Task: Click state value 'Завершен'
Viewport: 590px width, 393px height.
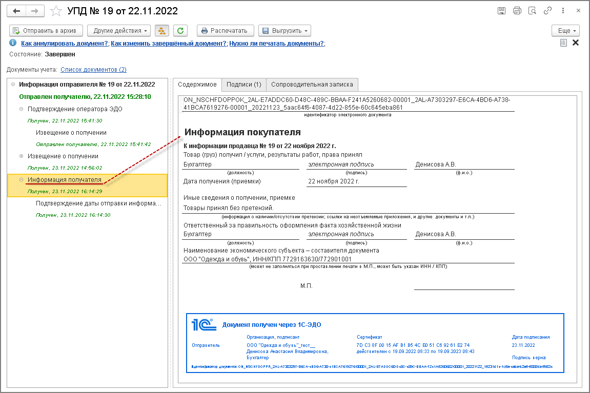Action: tap(60, 54)
